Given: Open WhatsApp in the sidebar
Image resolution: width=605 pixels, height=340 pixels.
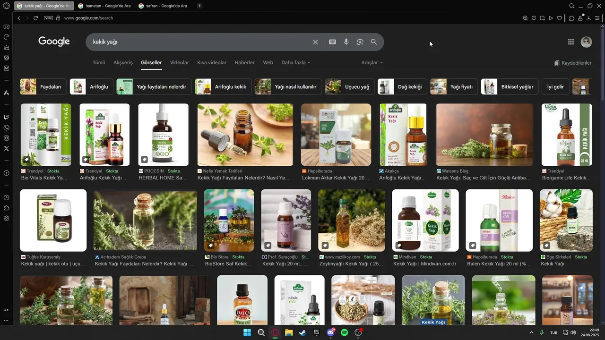Looking at the screenshot, I should (x=6, y=127).
